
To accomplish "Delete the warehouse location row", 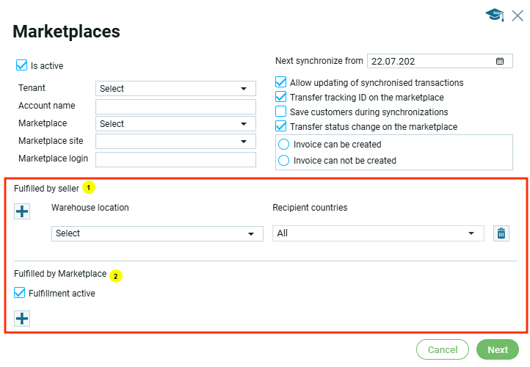I will click(501, 233).
